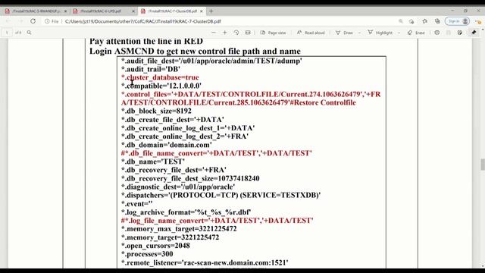Screen dimensions: 485x273
Task: Start Read aloud
Action: (x=311, y=33)
